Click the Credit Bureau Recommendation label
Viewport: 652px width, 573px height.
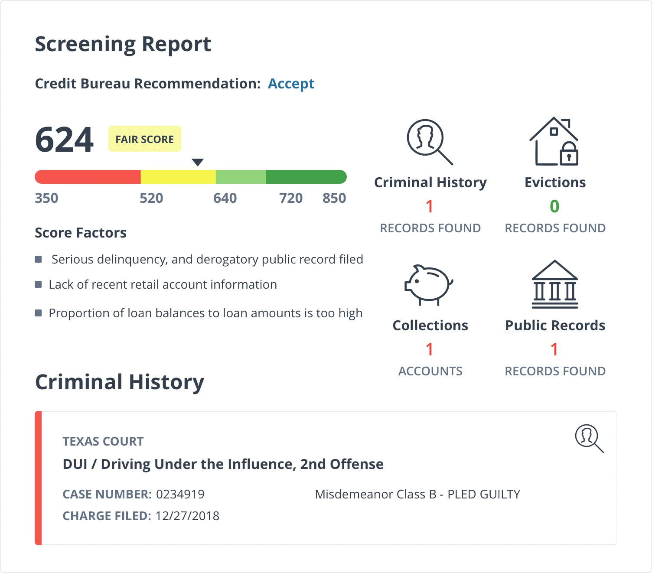148,84
